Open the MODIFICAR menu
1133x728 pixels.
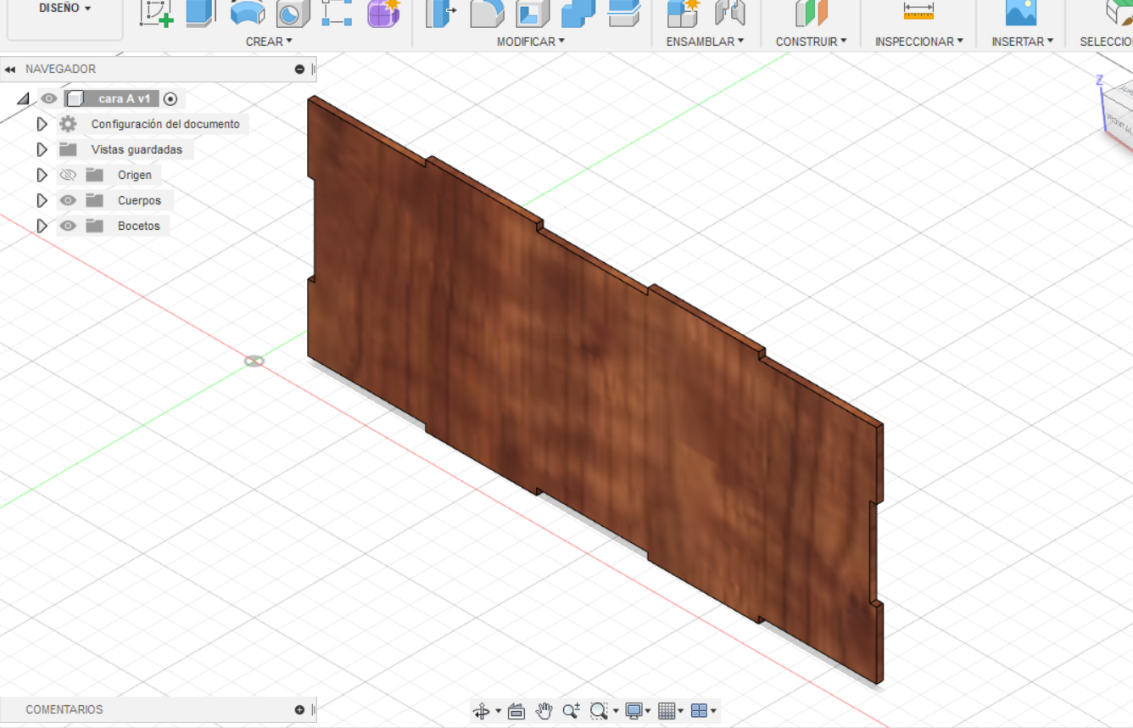(x=531, y=42)
